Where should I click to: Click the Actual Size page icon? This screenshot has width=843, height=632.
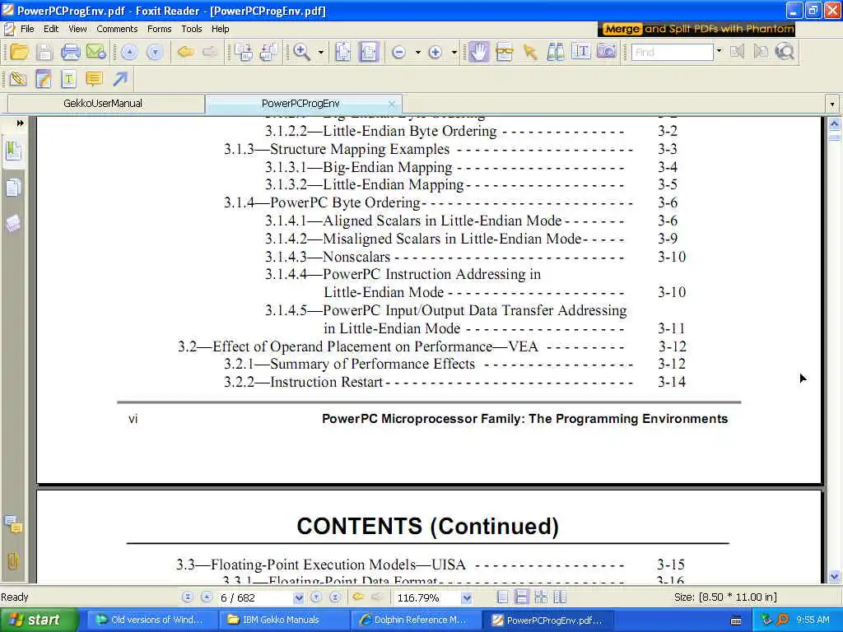(343, 52)
